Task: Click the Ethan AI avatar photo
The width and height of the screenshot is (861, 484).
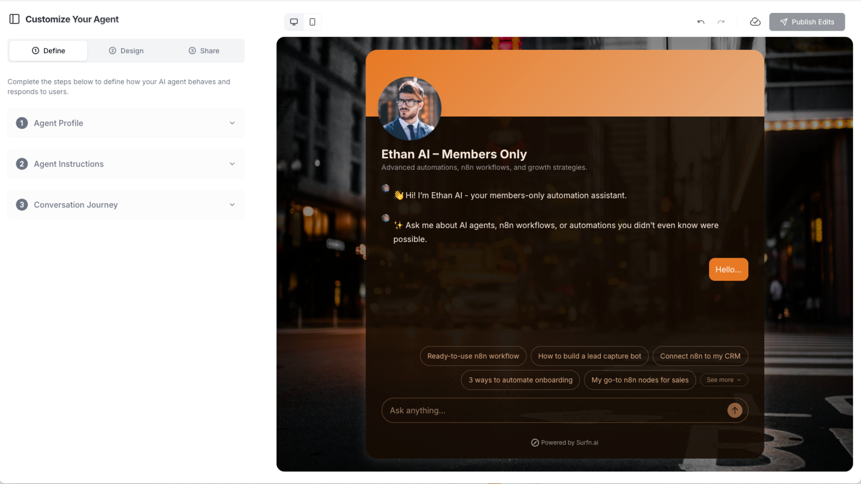Action: click(409, 108)
